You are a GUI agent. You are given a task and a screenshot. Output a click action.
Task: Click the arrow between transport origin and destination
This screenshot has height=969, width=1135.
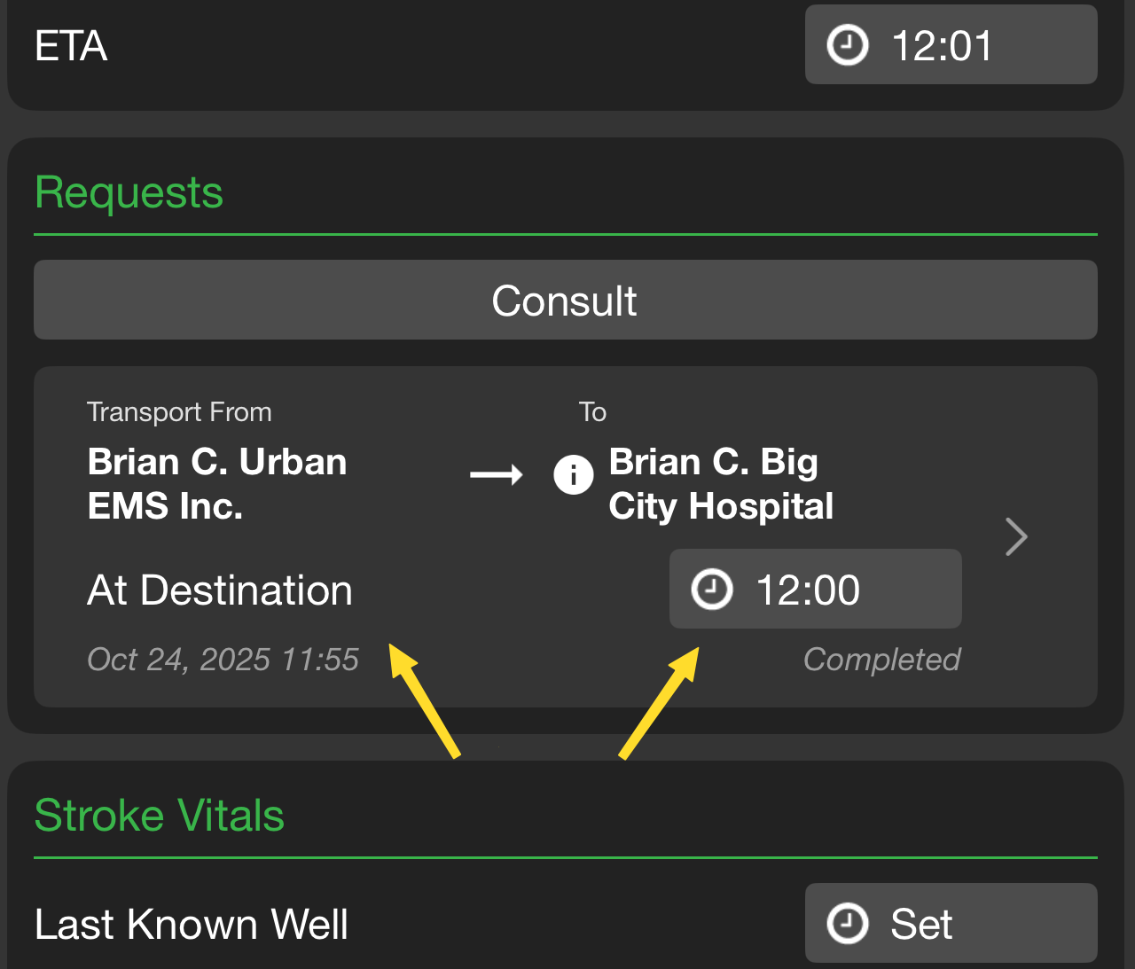click(x=497, y=476)
